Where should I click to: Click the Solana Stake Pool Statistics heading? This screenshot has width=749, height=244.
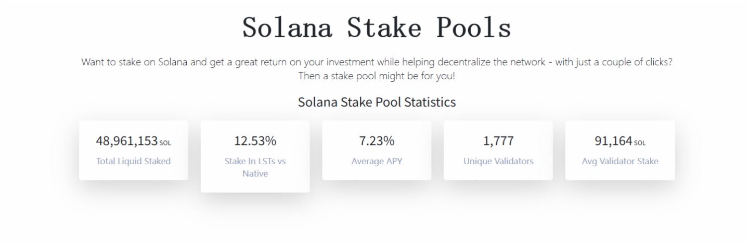377,102
